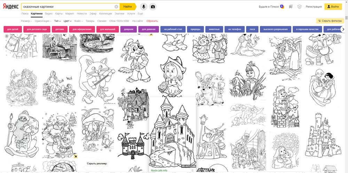
Task: Open the Snow White and prince image
Action: point(323,88)
